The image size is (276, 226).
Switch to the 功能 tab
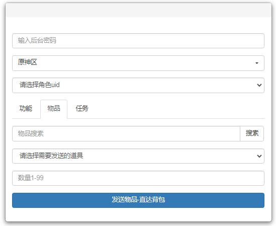point(26,108)
